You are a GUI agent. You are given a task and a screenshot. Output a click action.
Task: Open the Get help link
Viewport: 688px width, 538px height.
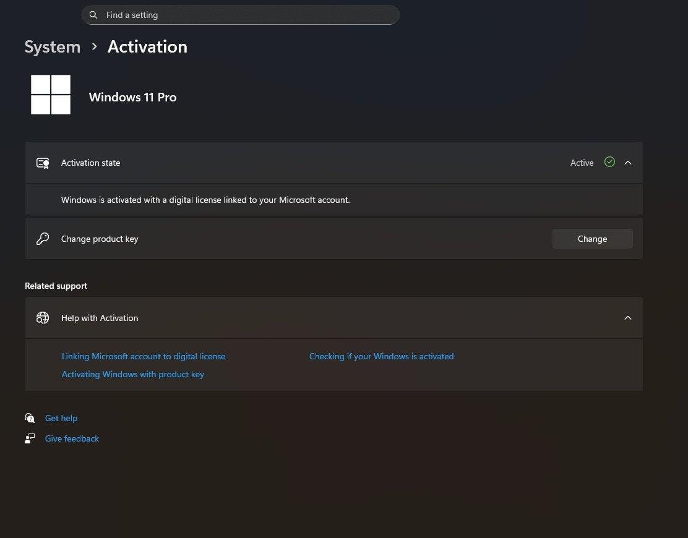click(x=61, y=418)
